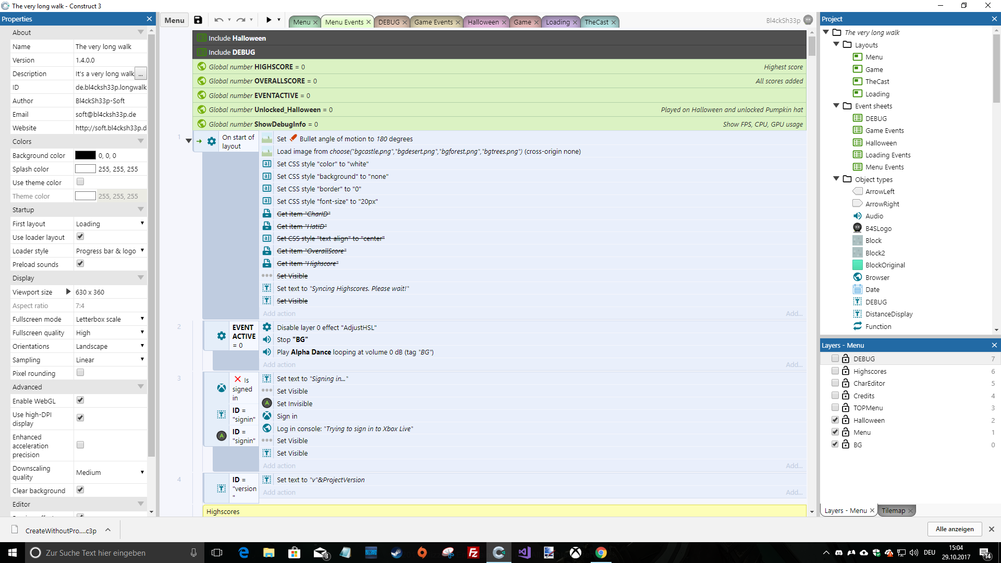Screen dimensions: 1001x563
Task: Switch to the Game Events tab
Action: pyautogui.click(x=433, y=22)
